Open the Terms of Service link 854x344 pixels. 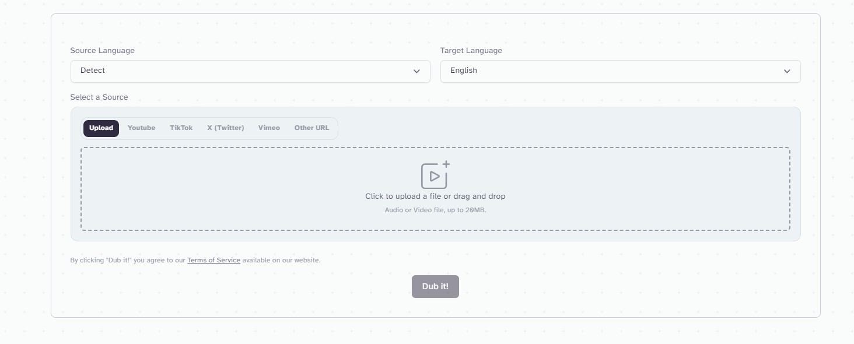213,260
